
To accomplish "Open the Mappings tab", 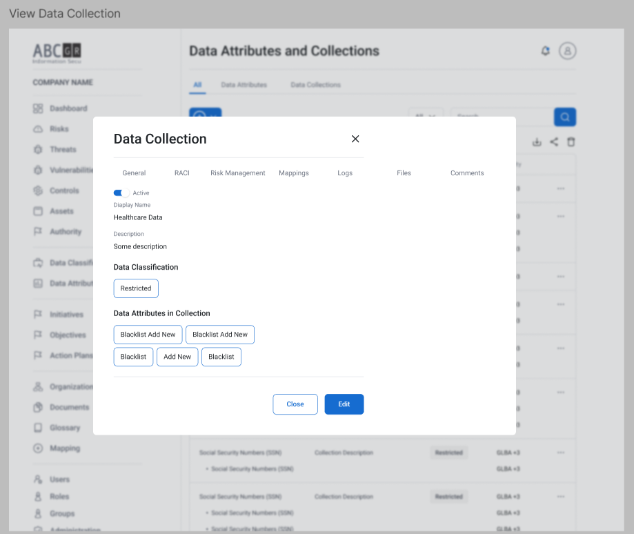I will [293, 173].
